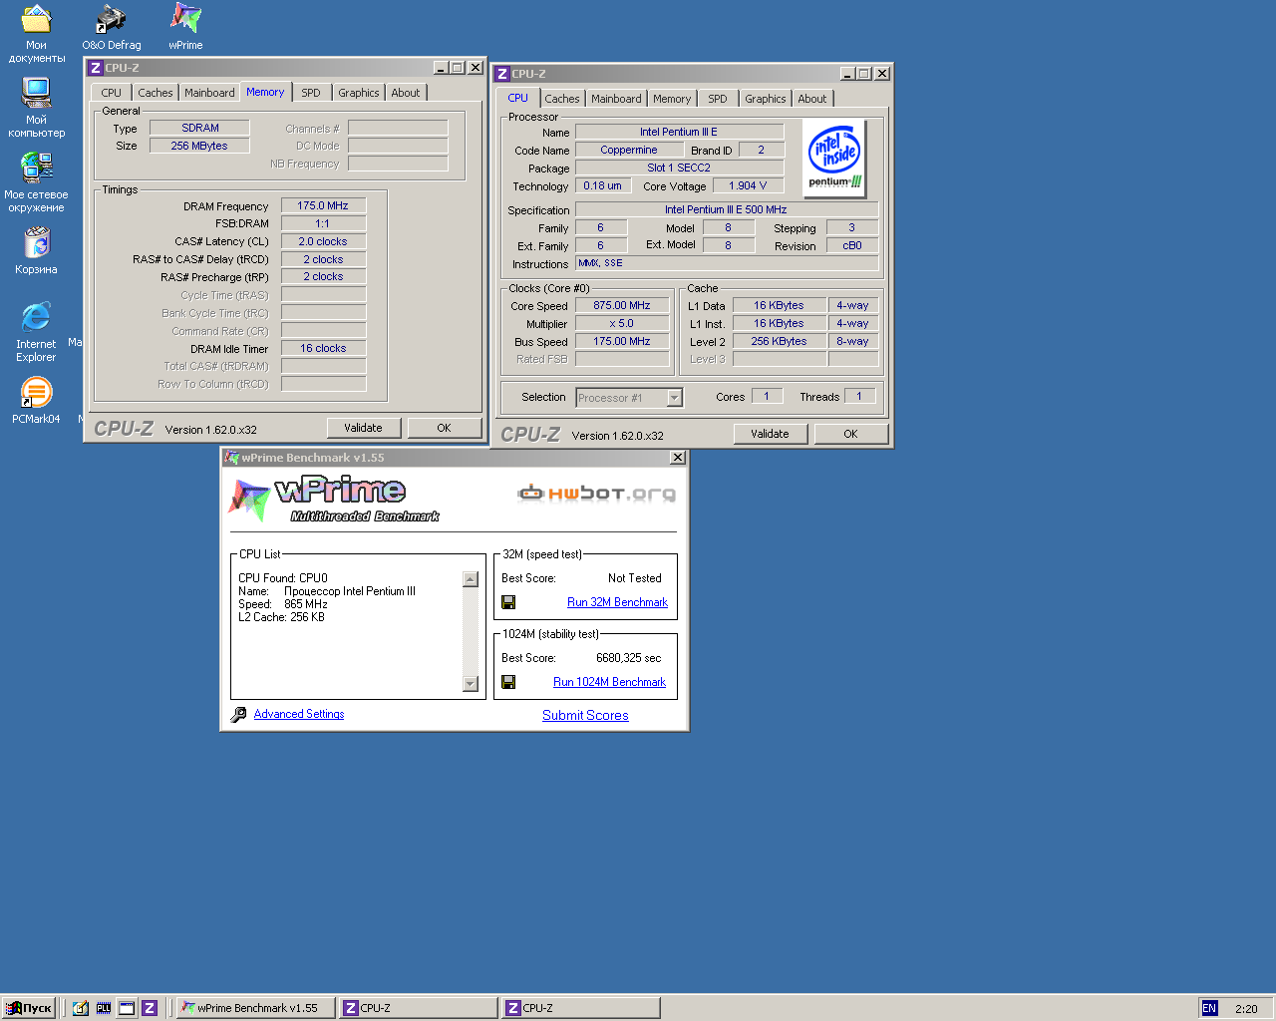
Task: Click the save icon for 1024M score
Action: [508, 682]
